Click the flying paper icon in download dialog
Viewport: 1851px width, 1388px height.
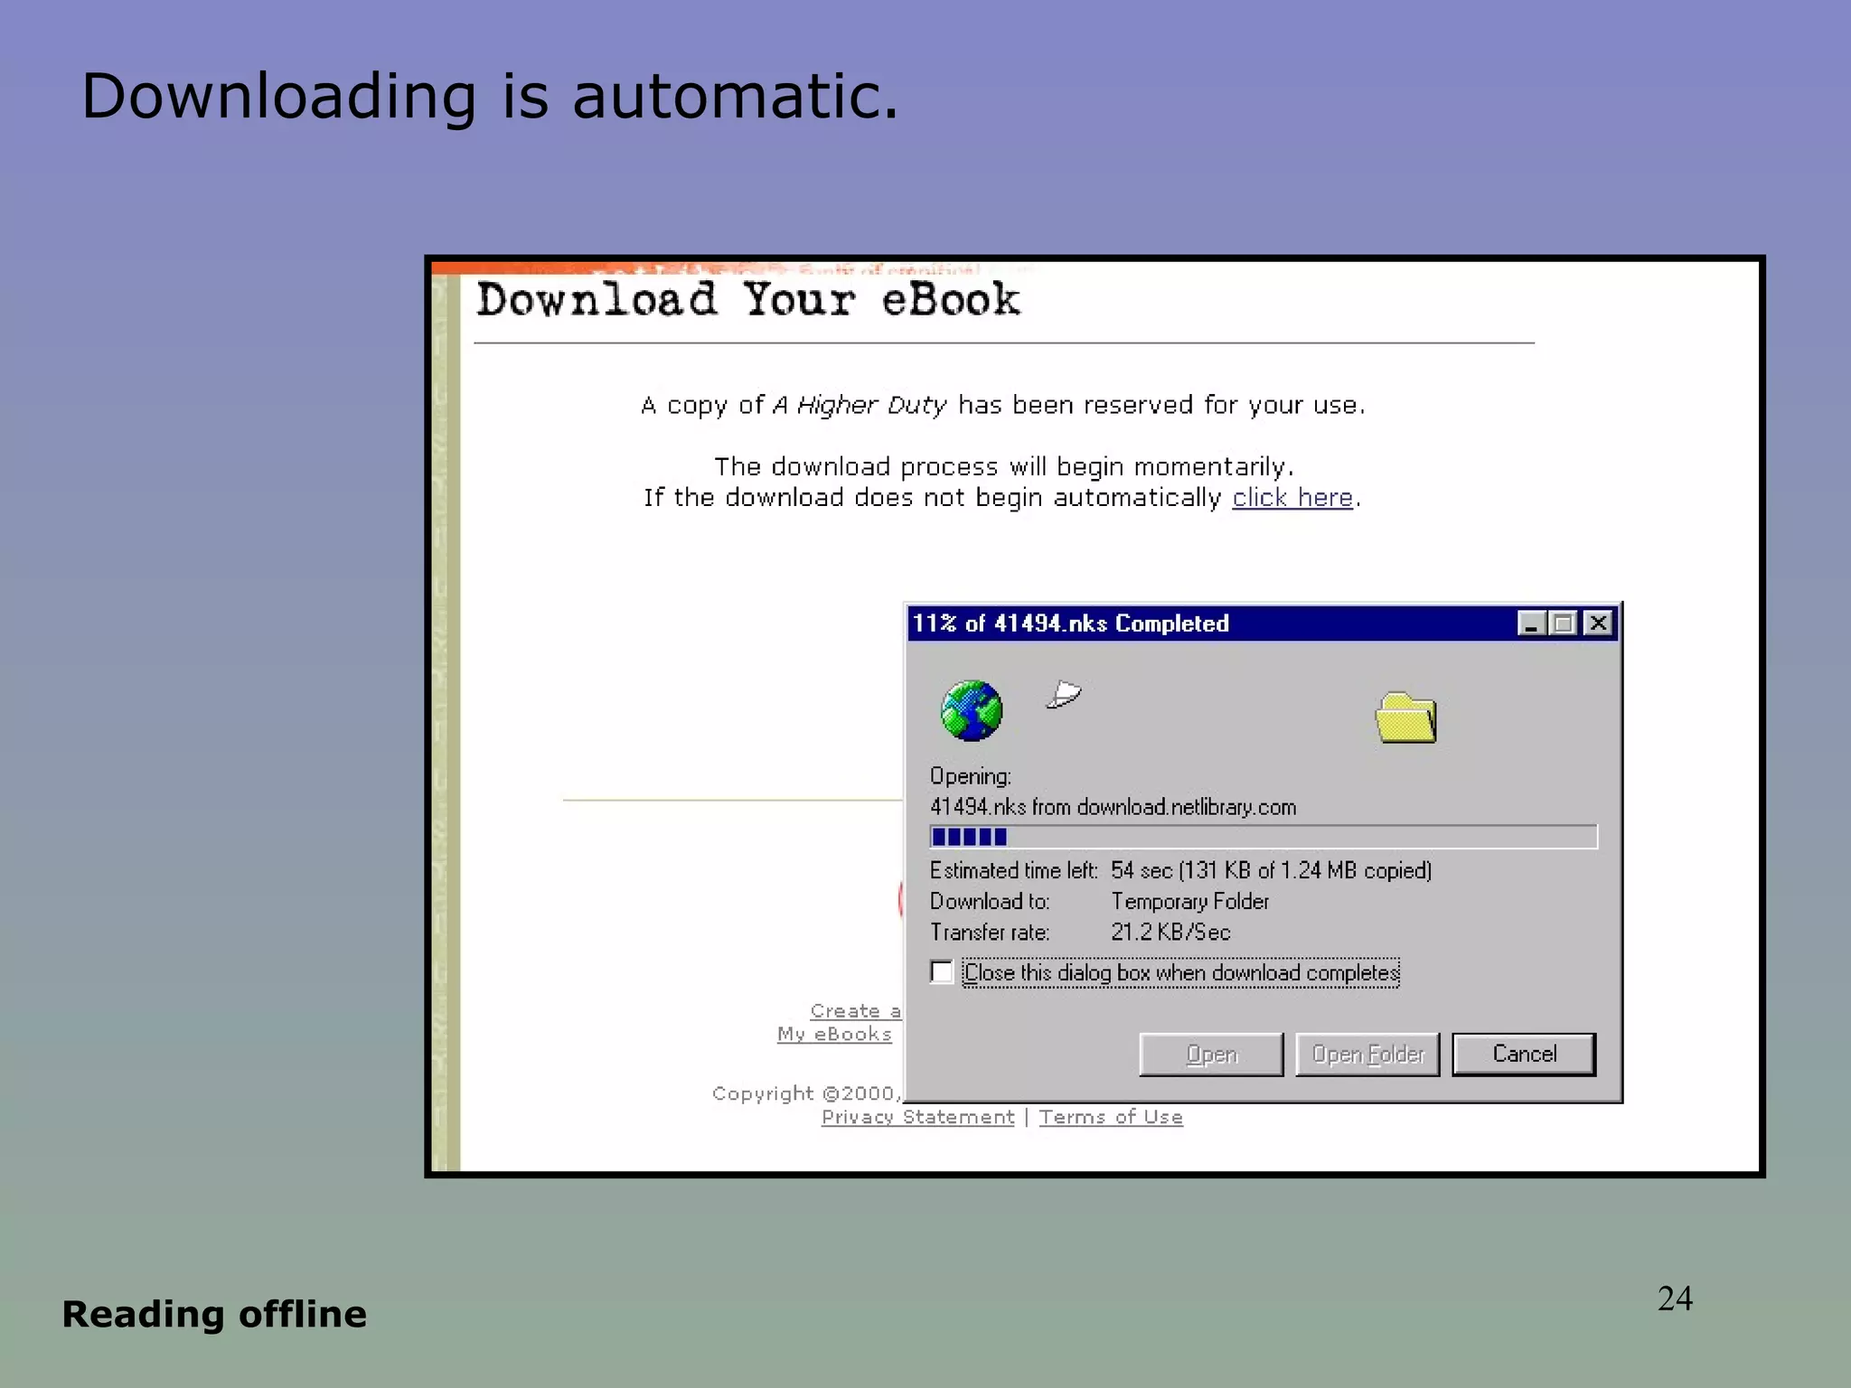point(1064,695)
